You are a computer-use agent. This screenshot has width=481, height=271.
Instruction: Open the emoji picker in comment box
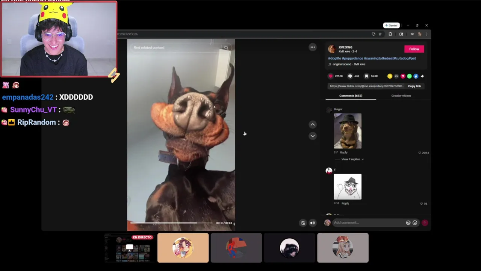tap(415, 222)
